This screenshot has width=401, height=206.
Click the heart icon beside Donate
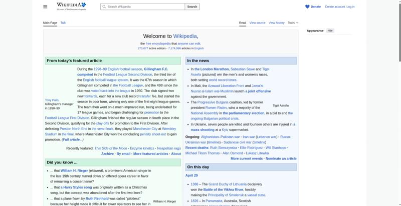307,6
